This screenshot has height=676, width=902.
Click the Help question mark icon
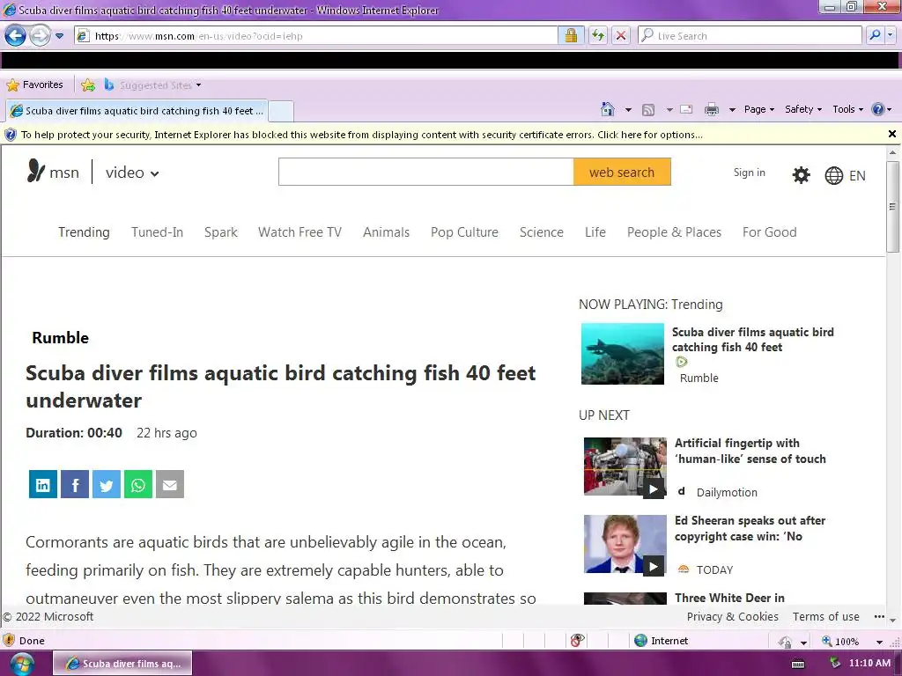pyautogui.click(x=878, y=109)
